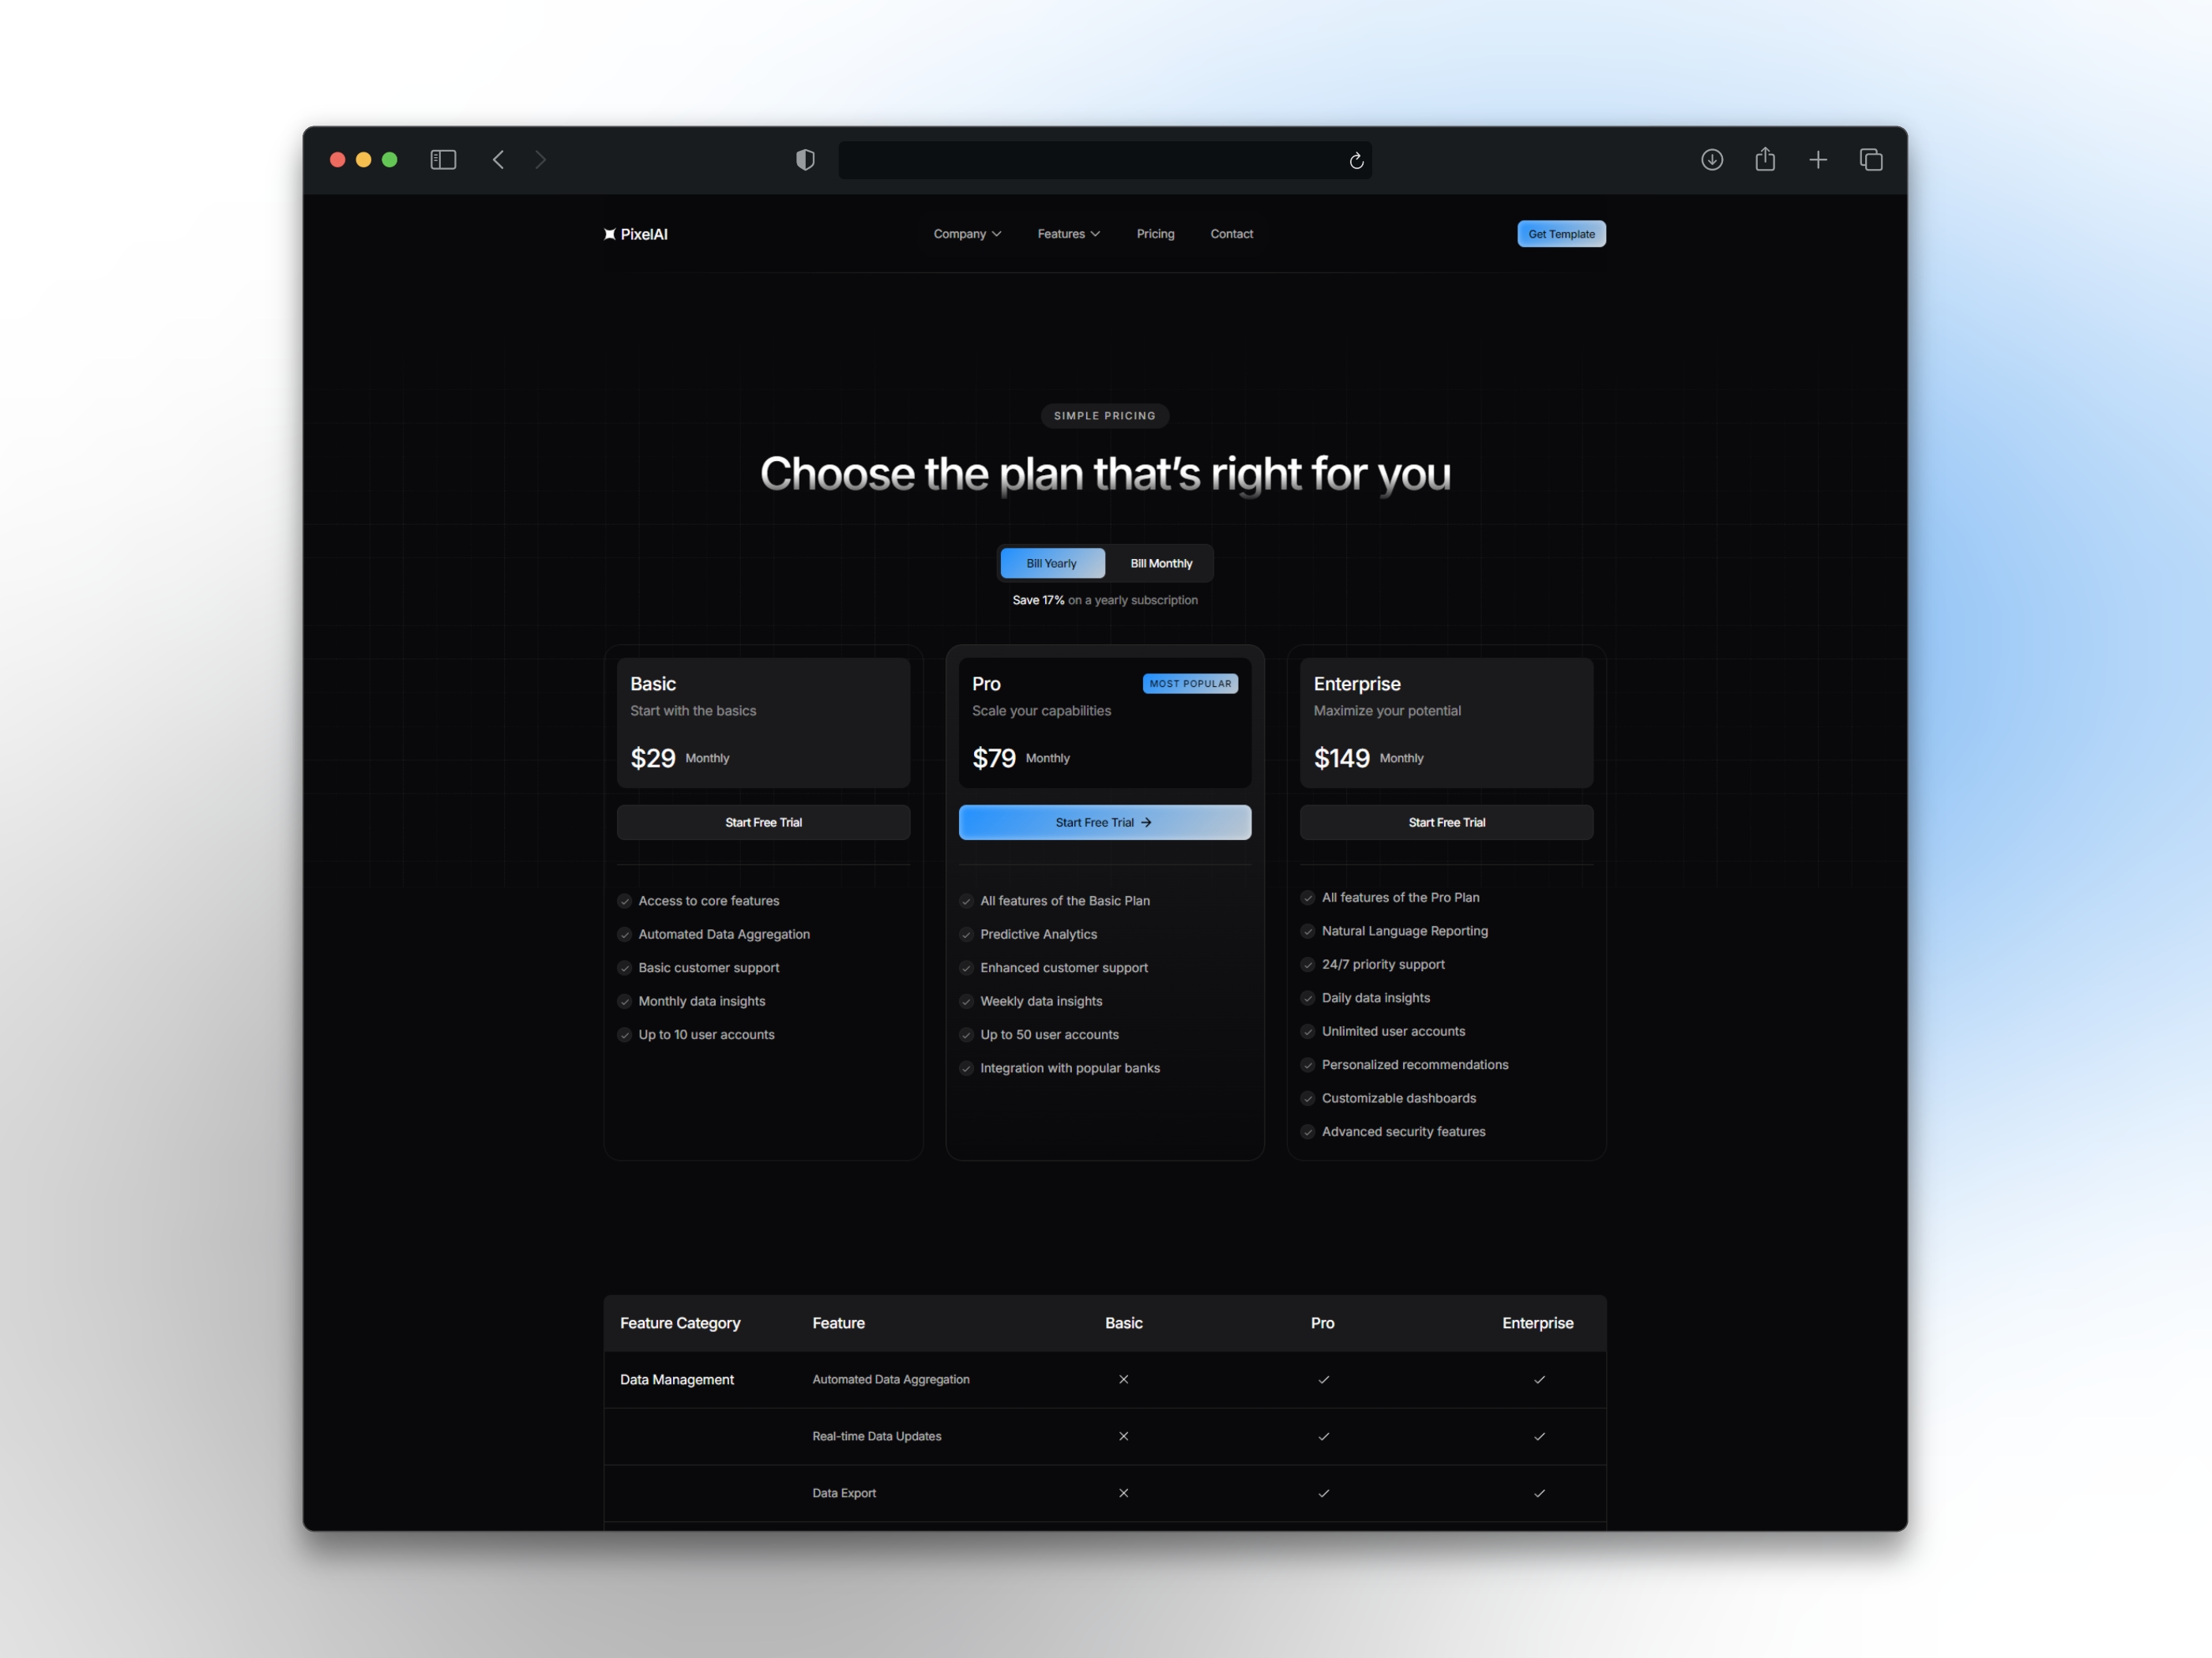Click the reload page icon
Image resolution: width=2212 pixels, height=1658 pixels.
[1360, 159]
